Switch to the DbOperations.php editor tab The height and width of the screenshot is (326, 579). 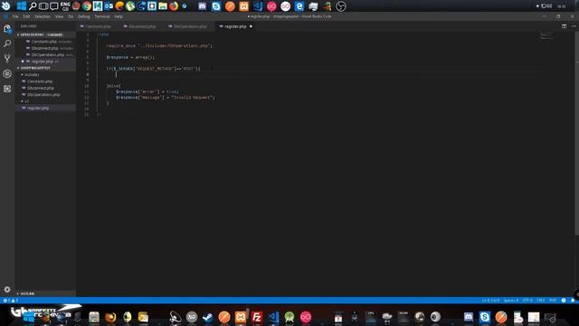[190, 26]
